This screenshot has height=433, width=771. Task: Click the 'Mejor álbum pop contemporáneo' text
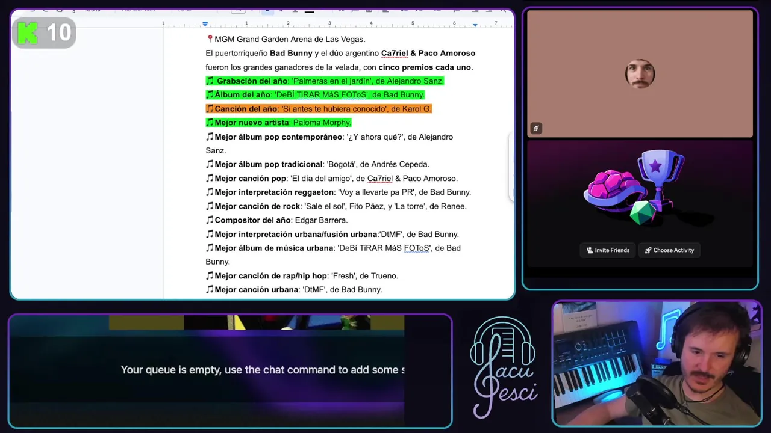(x=278, y=137)
